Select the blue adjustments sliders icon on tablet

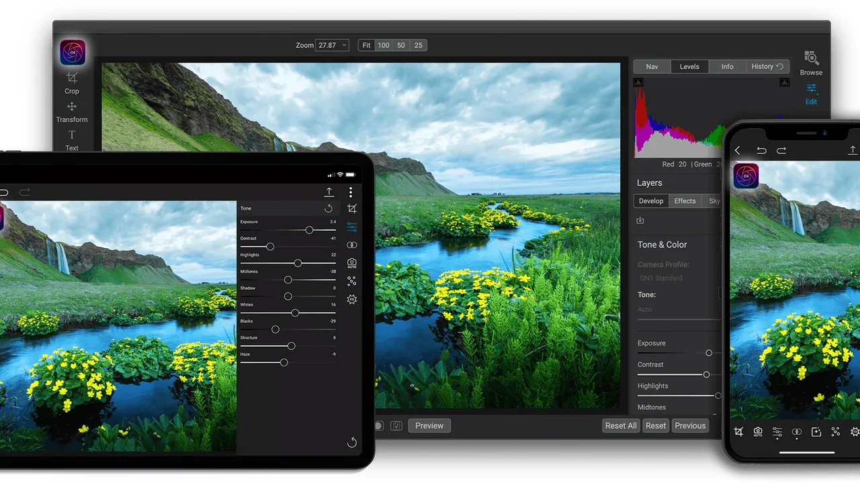(352, 227)
